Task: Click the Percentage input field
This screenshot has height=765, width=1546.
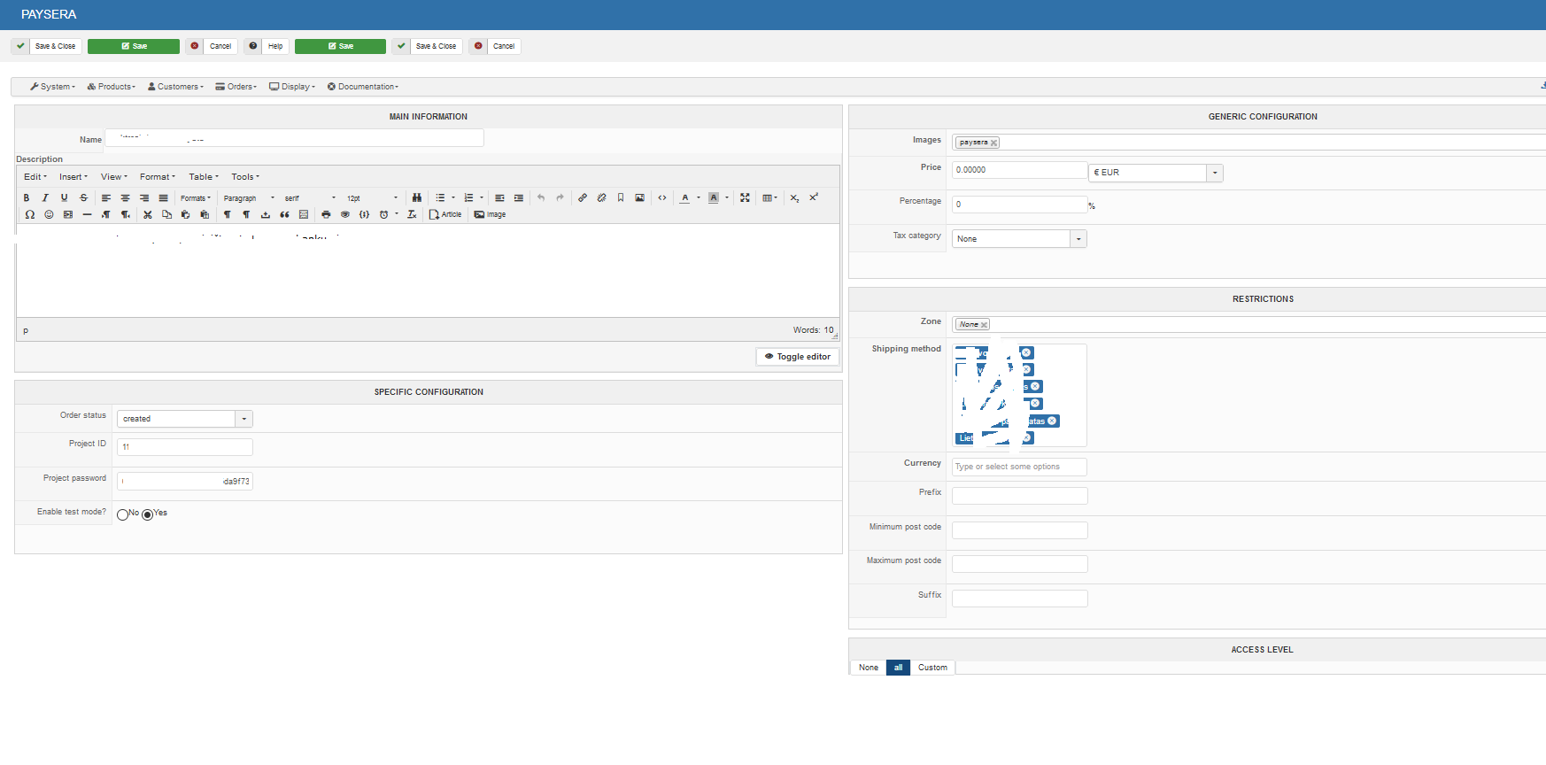Action: (1019, 205)
